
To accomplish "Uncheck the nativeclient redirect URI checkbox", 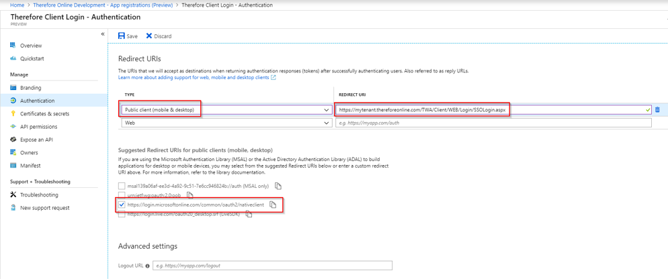I will point(122,205).
